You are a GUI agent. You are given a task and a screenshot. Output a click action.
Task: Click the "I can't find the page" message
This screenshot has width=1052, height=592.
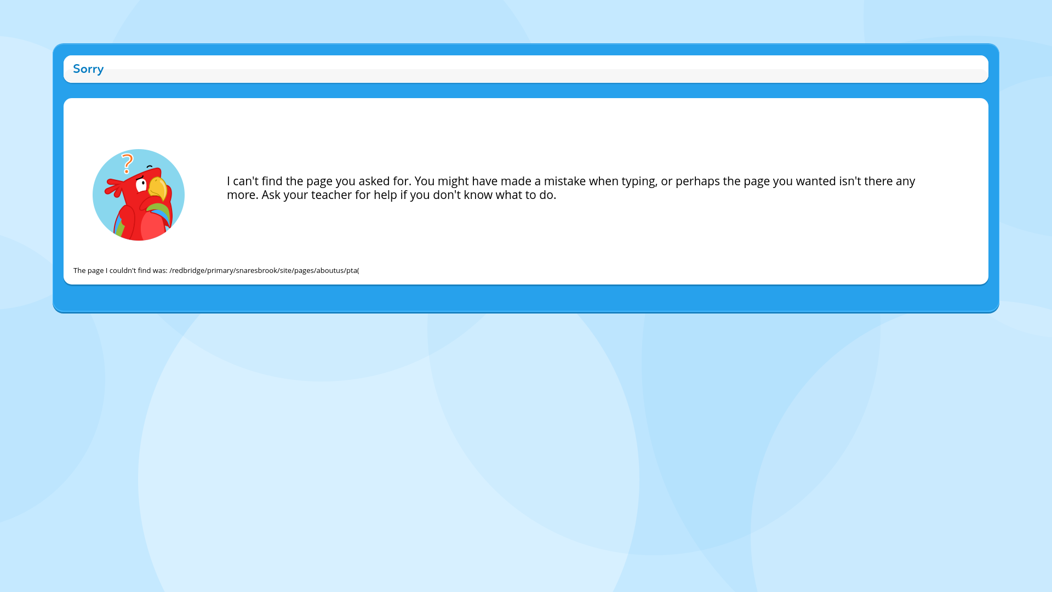point(571,188)
